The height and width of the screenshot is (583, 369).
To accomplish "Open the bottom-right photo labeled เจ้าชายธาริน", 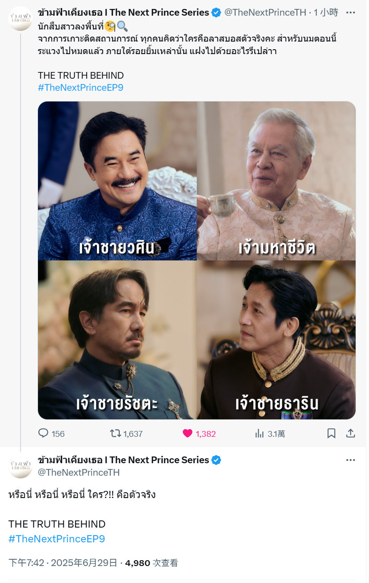I will click(x=277, y=340).
